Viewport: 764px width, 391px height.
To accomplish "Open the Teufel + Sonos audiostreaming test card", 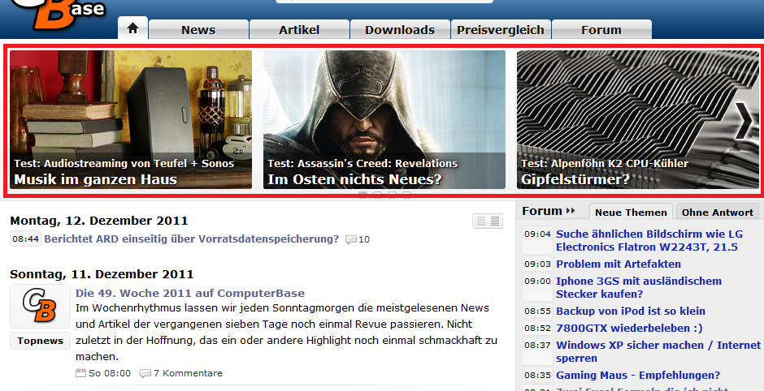I will (x=131, y=119).
